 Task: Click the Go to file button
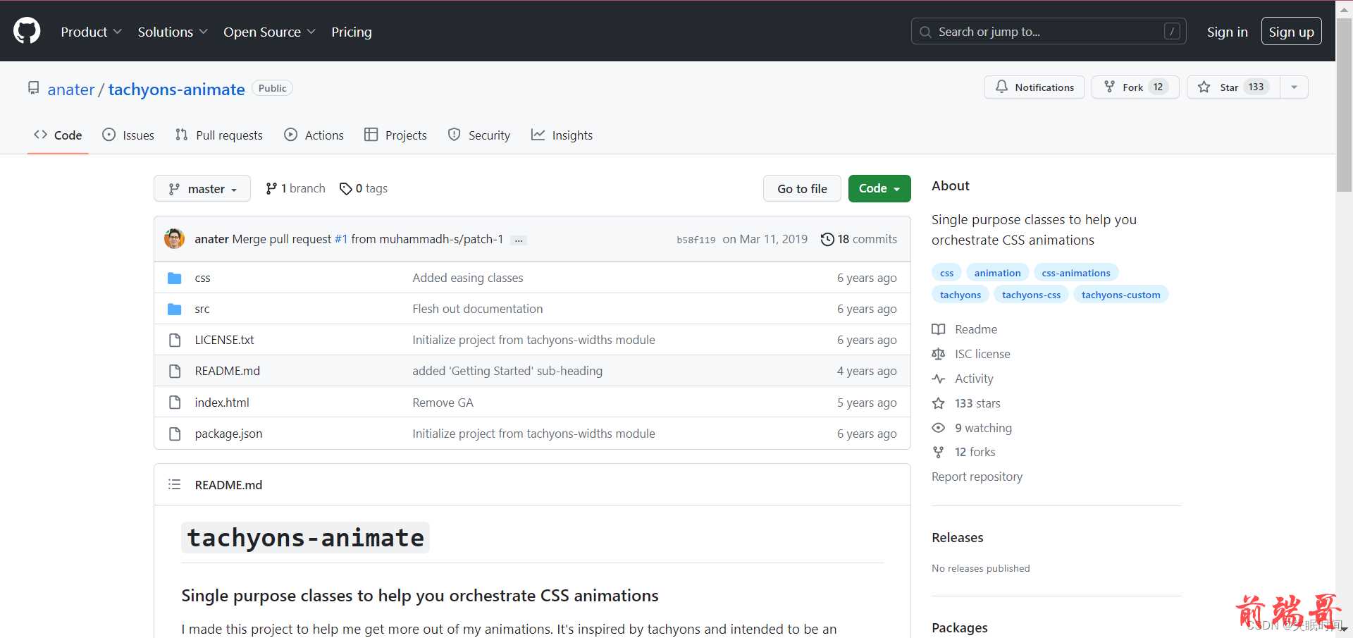(x=802, y=188)
